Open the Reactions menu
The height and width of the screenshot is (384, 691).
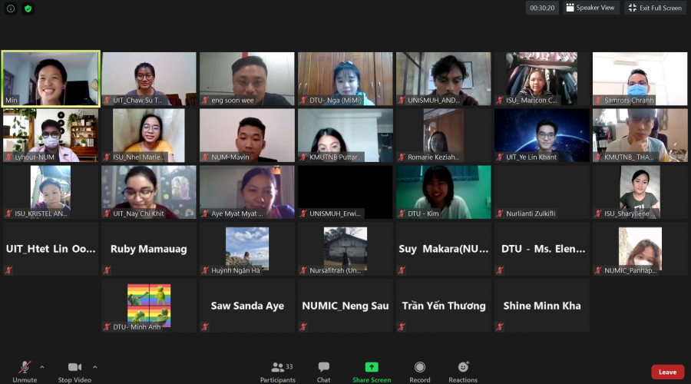click(x=463, y=368)
